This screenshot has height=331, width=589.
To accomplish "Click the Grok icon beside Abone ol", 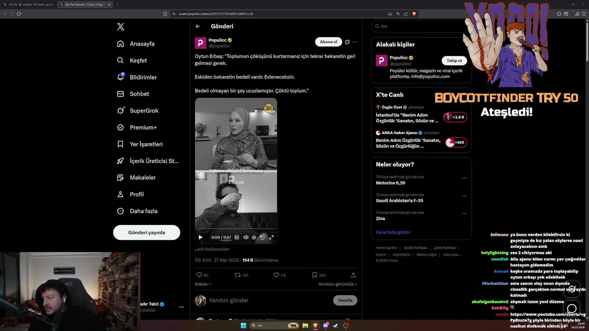I will pyautogui.click(x=347, y=42).
